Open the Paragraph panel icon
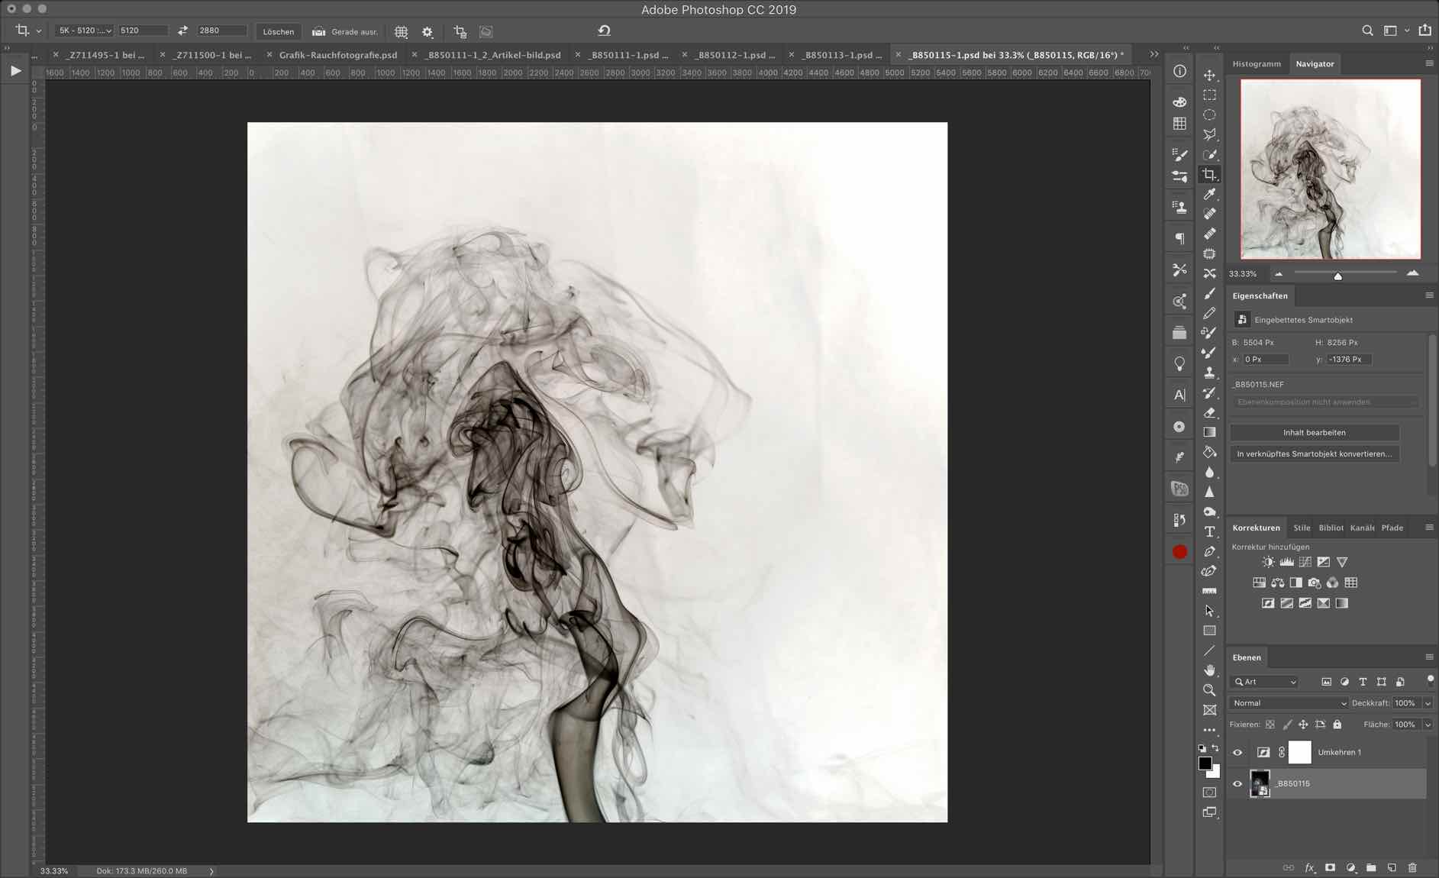 pyautogui.click(x=1179, y=239)
